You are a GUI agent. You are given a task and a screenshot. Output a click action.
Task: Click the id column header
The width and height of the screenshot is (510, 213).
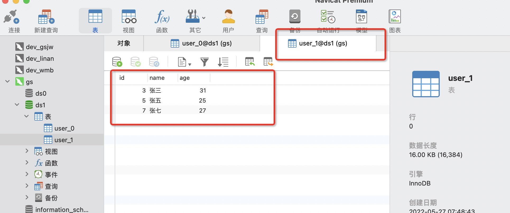pos(131,78)
